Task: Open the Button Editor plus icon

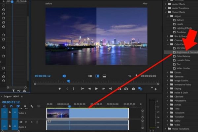Action: 156,89
